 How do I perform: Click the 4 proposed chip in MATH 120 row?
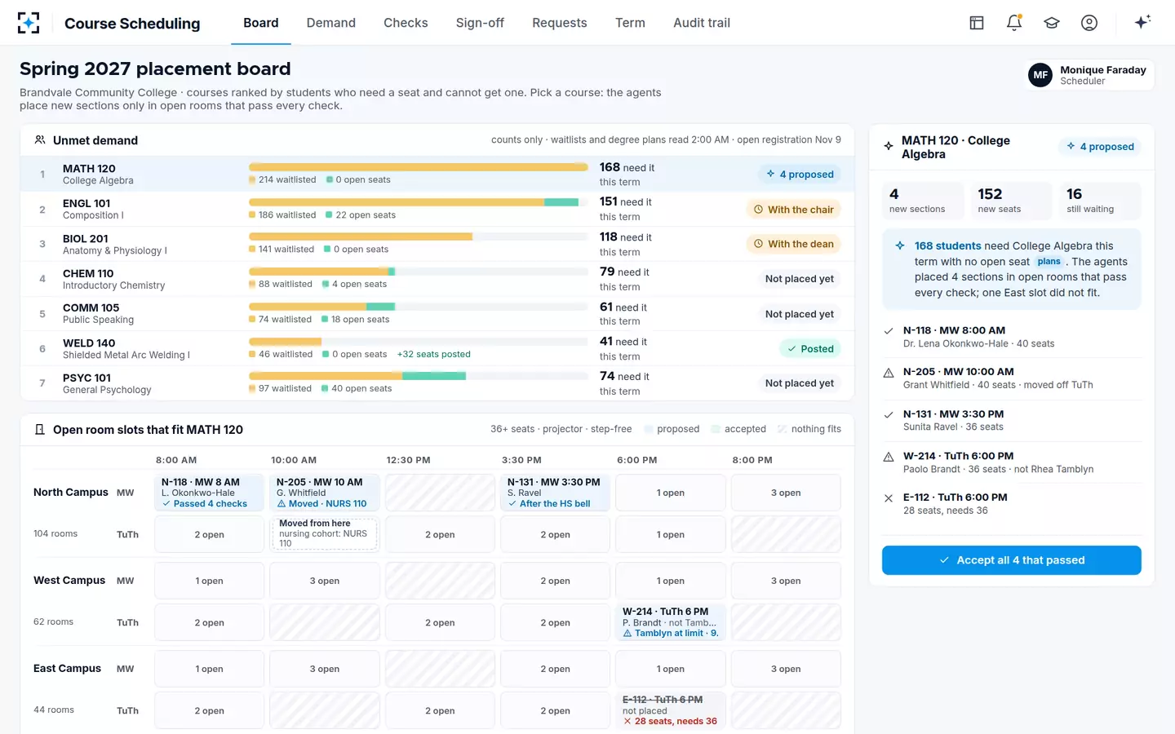pos(800,174)
